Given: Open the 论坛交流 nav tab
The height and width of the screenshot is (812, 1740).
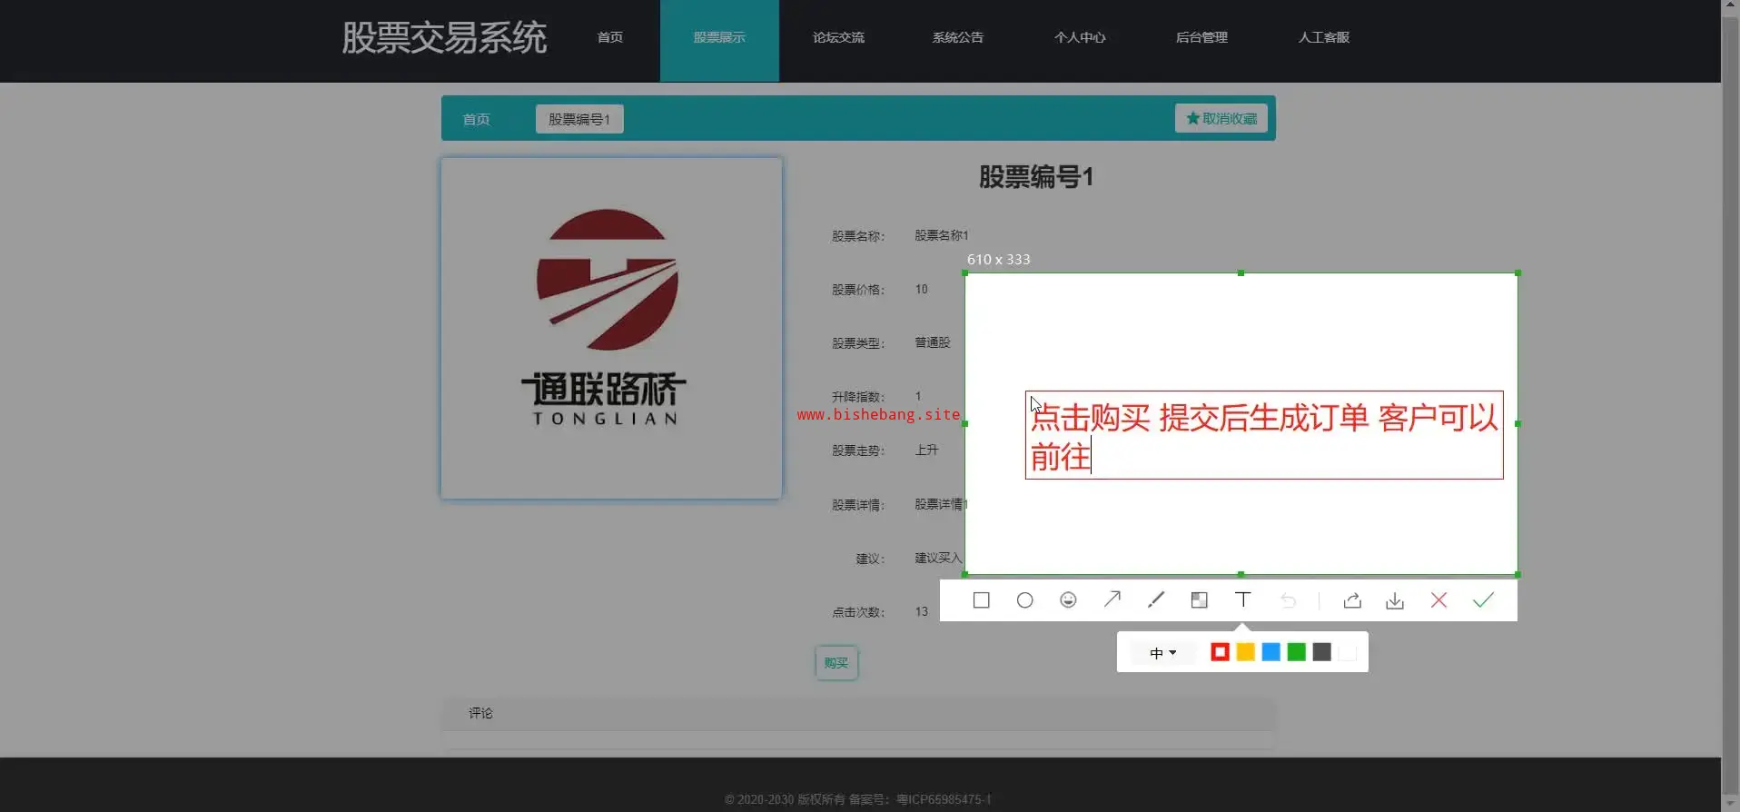Looking at the screenshot, I should (x=838, y=37).
